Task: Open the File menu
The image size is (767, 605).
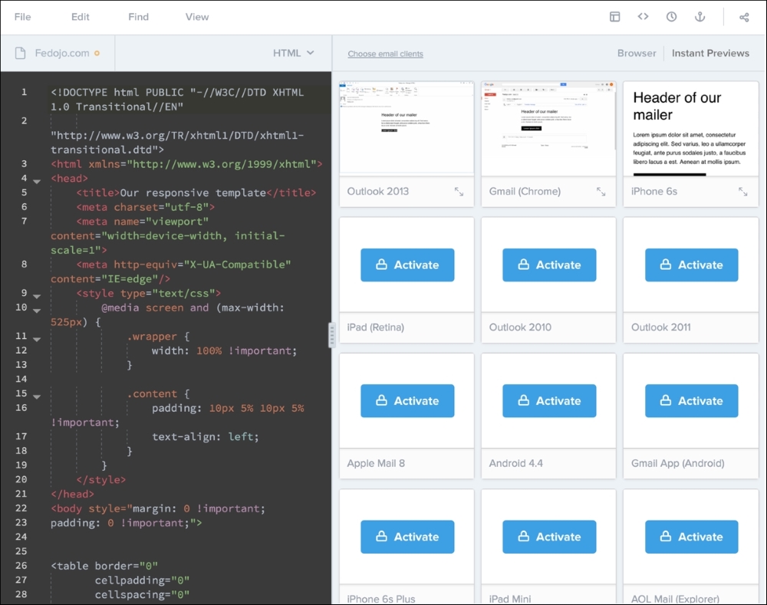Action: pyautogui.click(x=22, y=17)
